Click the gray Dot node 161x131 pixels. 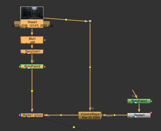point(90,21)
